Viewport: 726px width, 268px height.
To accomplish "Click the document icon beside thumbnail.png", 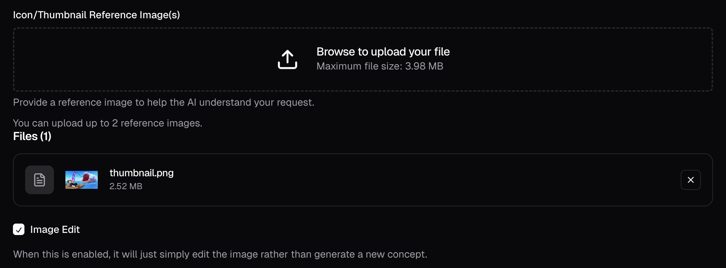I will pyautogui.click(x=40, y=180).
